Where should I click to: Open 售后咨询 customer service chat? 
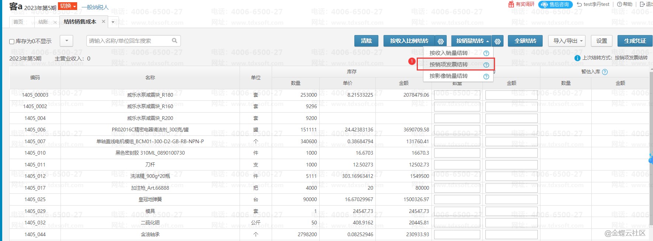pos(555,4)
